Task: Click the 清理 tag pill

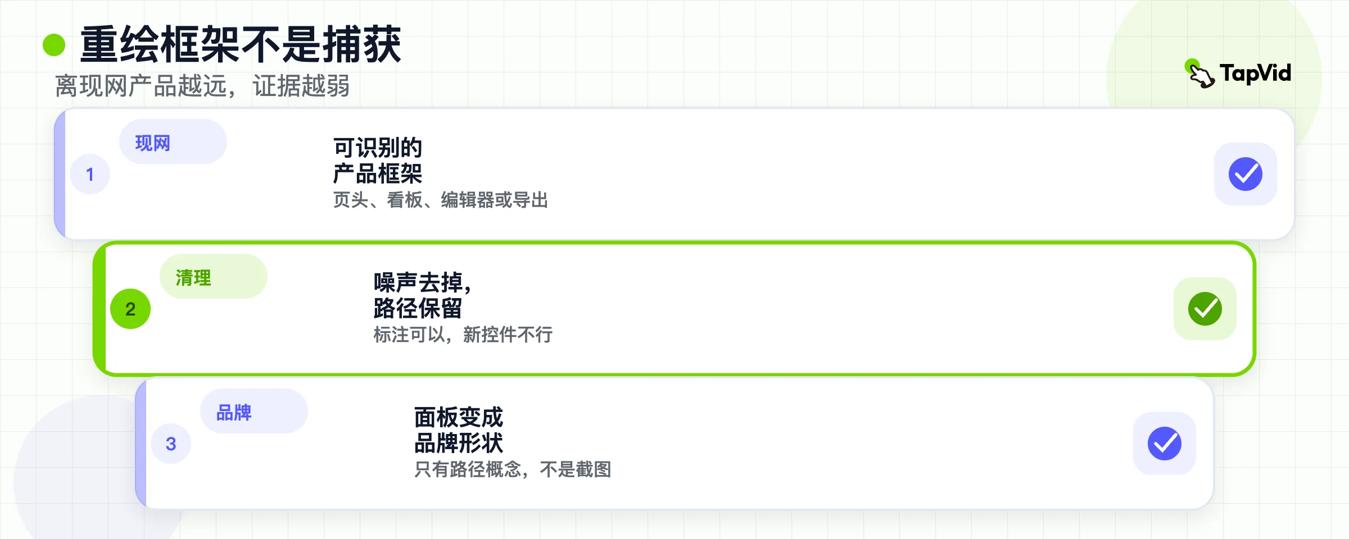Action: coord(214,277)
